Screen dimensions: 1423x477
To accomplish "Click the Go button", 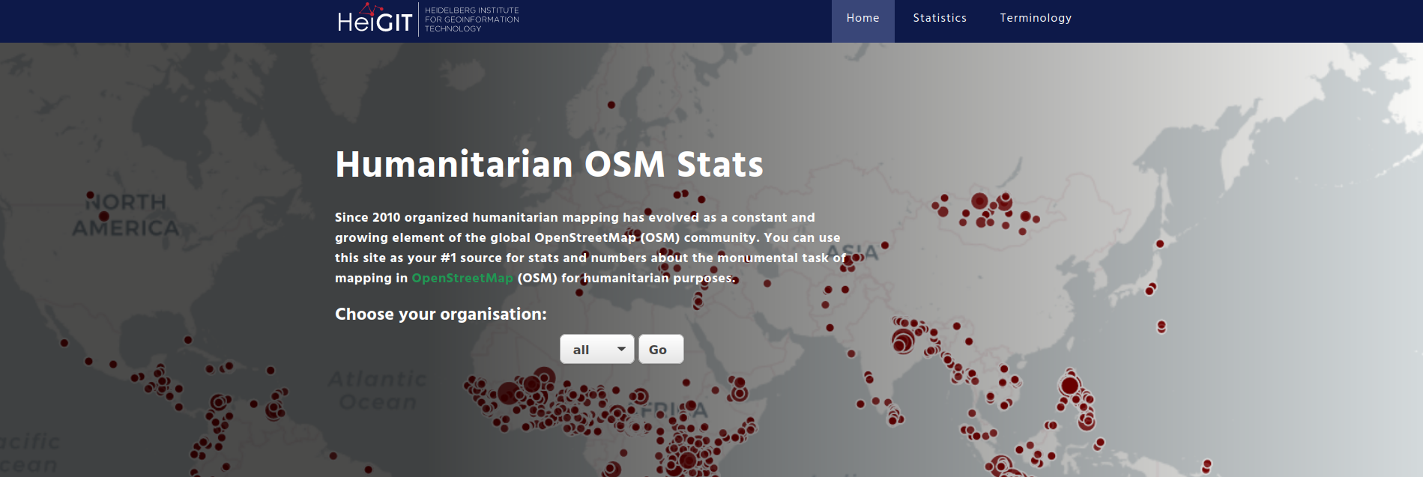I will click(x=661, y=349).
